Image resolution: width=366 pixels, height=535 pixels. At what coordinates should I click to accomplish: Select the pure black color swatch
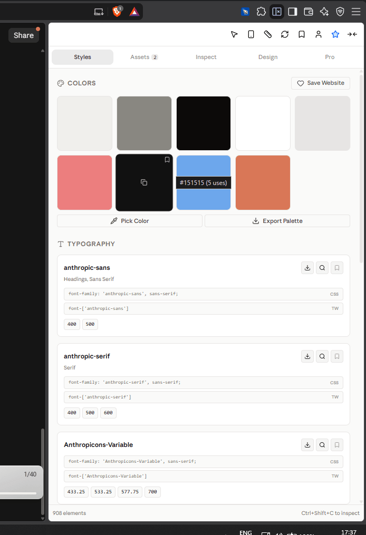click(x=204, y=123)
